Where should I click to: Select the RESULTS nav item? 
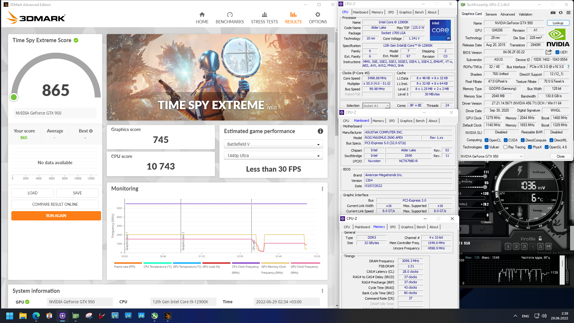tap(293, 18)
